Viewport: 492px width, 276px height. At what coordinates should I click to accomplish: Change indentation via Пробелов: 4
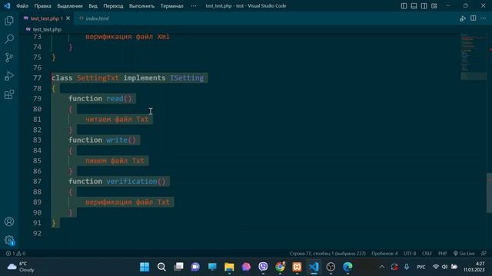(384, 254)
